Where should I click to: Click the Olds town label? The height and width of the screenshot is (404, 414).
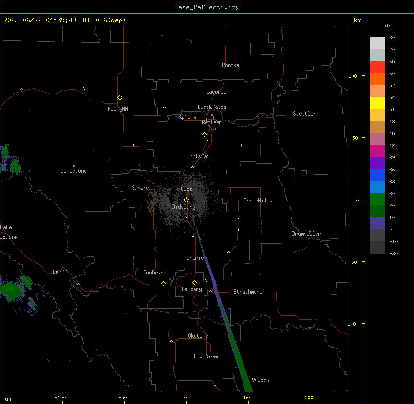186,189
